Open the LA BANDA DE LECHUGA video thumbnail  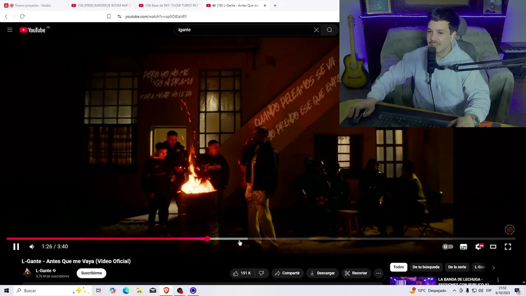pyautogui.click(x=413, y=281)
